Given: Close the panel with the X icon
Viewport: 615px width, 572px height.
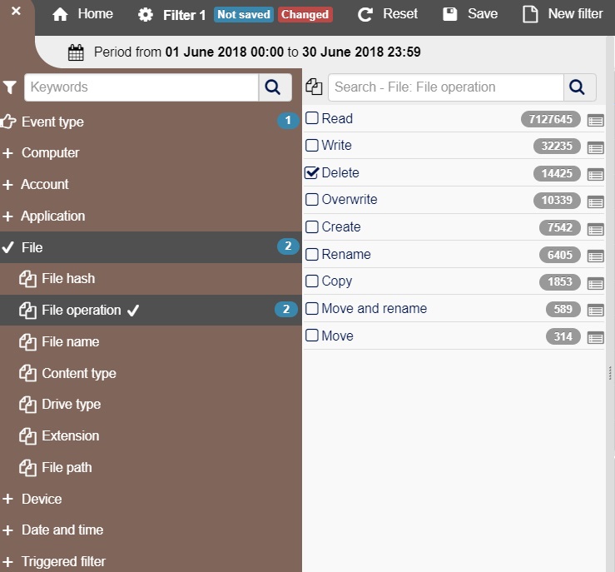Looking at the screenshot, I should [16, 12].
